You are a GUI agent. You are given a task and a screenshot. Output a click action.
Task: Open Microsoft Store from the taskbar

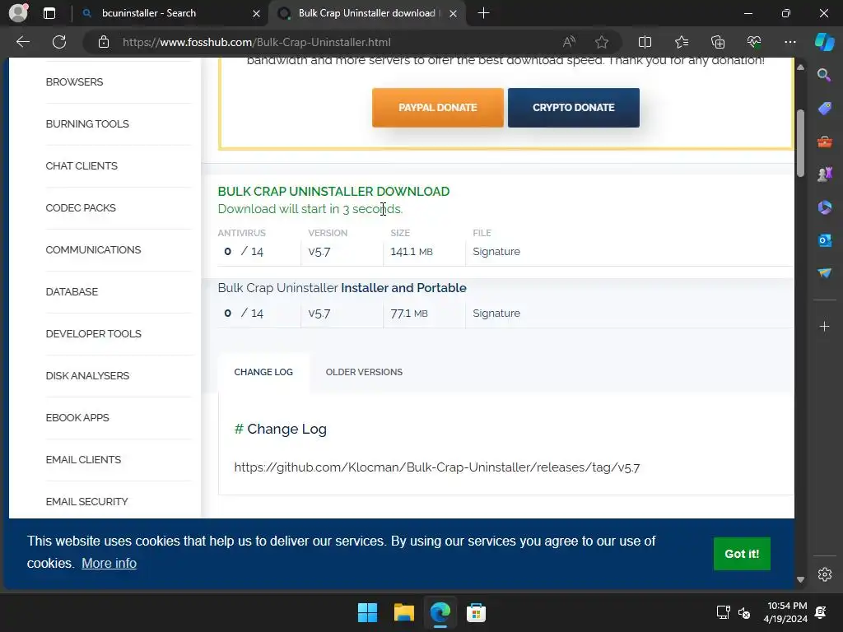[476, 612]
